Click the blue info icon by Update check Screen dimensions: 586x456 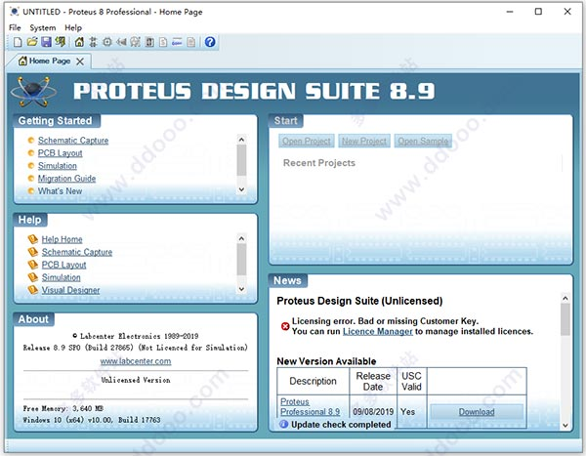[283, 424]
